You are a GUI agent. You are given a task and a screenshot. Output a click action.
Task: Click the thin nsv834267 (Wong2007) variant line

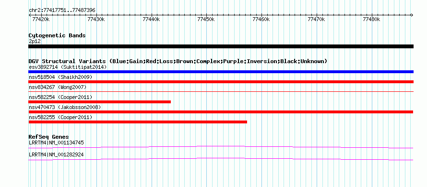click(221, 92)
